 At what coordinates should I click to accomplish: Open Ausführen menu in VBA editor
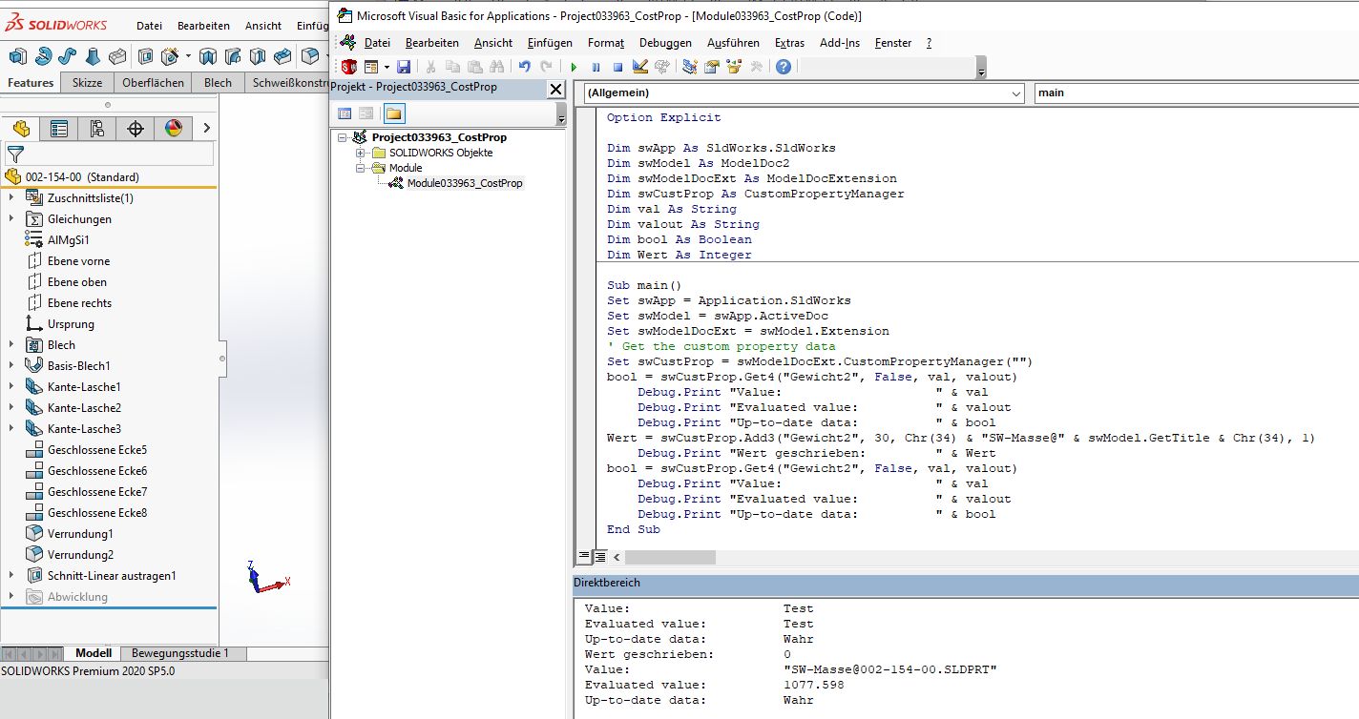(x=733, y=43)
